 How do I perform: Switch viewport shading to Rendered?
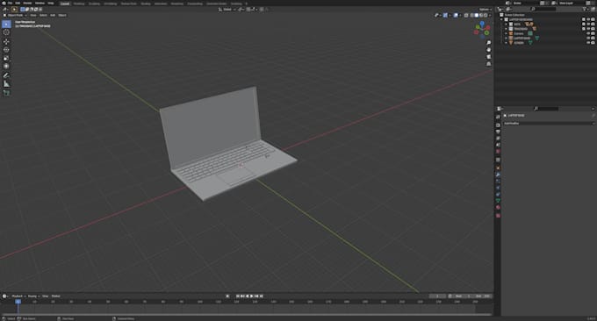point(486,15)
